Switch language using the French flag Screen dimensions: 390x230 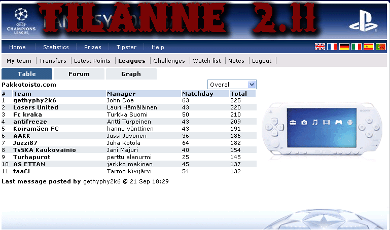pyautogui.click(x=332, y=47)
